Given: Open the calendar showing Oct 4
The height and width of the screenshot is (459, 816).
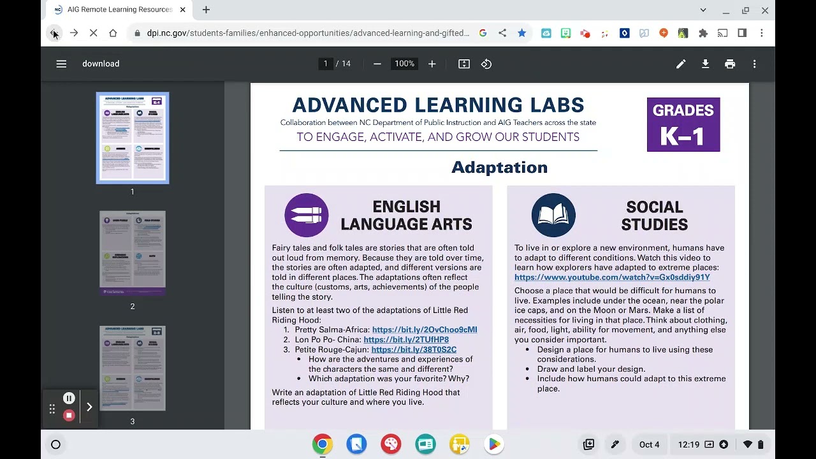Looking at the screenshot, I should pyautogui.click(x=650, y=444).
